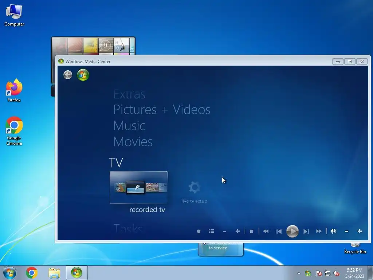Select the Movies category
This screenshot has height=280, width=373.
tap(133, 142)
